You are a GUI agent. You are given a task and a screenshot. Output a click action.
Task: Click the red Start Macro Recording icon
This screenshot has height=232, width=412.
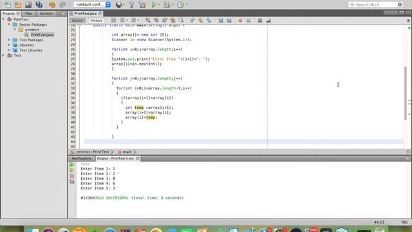point(240,21)
